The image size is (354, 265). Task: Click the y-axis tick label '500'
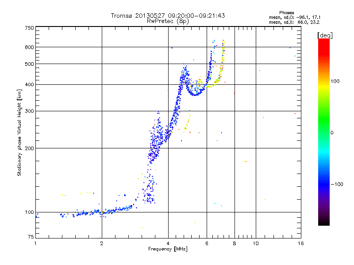tap(29, 64)
